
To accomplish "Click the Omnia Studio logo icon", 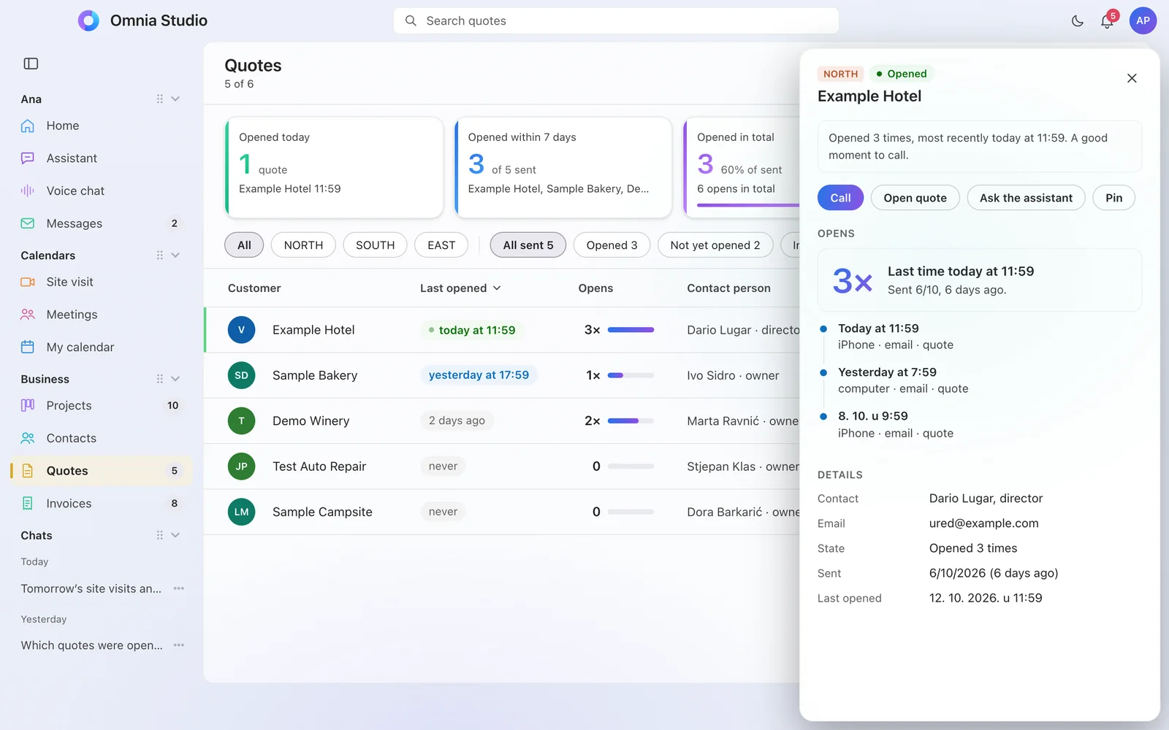I will 88,20.
